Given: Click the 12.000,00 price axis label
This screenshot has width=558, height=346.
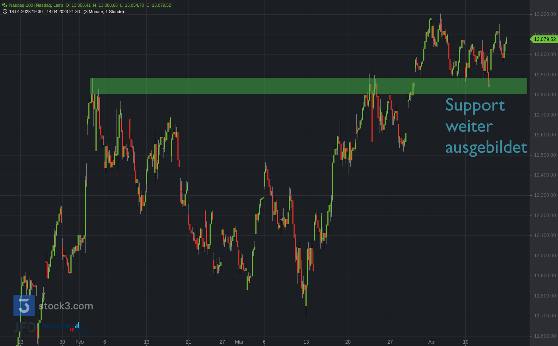Looking at the screenshot, I should (544, 256).
